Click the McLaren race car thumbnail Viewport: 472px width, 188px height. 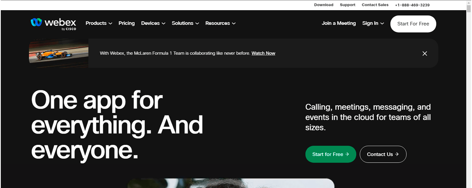point(59,53)
